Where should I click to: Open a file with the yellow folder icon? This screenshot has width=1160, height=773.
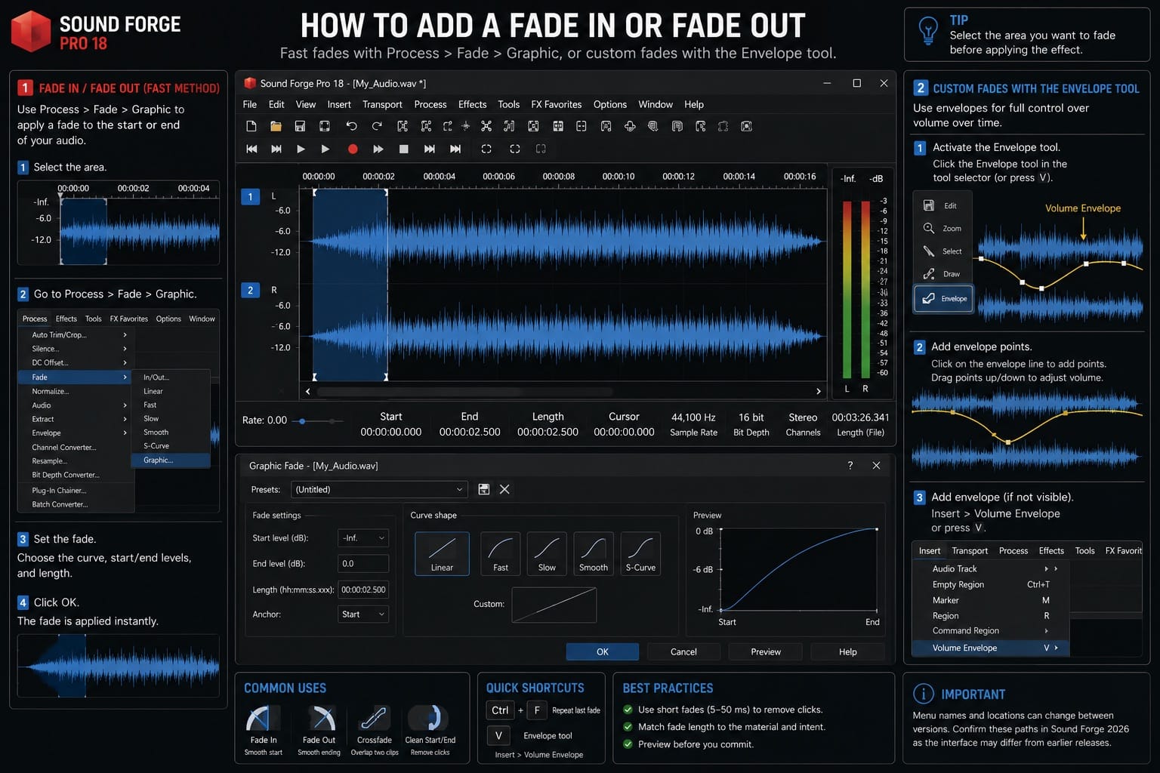click(276, 126)
